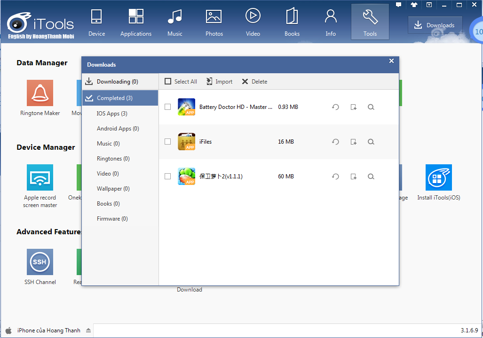
Task: Select the Tools tab
Action: click(x=370, y=22)
